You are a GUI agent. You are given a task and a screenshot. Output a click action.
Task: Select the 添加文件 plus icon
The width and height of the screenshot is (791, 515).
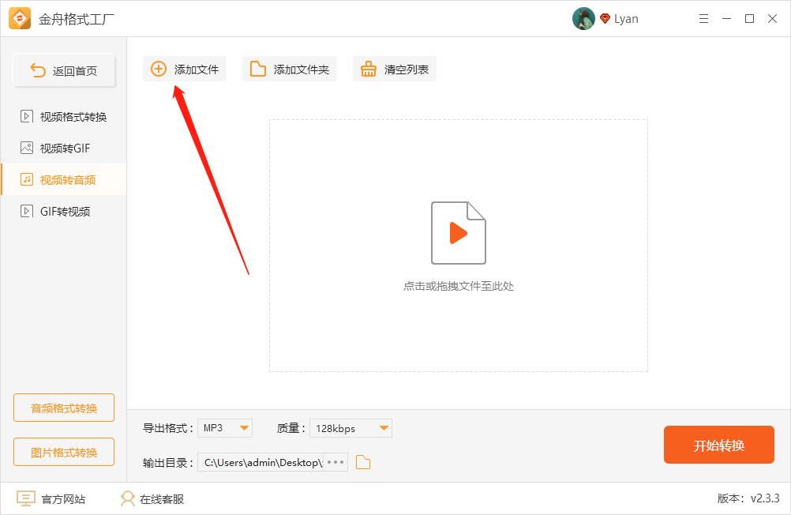(x=157, y=69)
